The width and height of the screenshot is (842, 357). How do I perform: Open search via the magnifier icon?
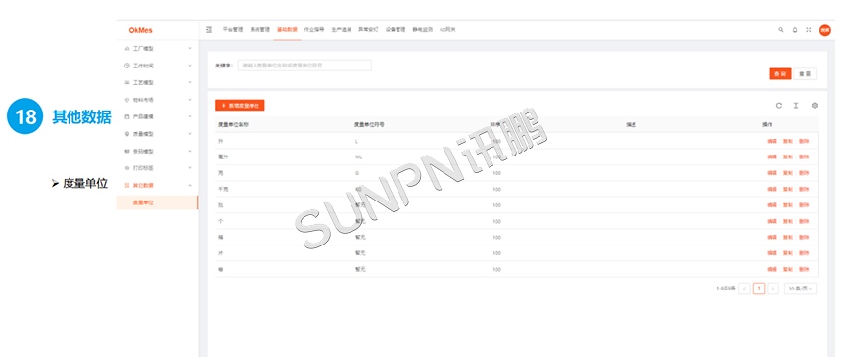click(781, 30)
